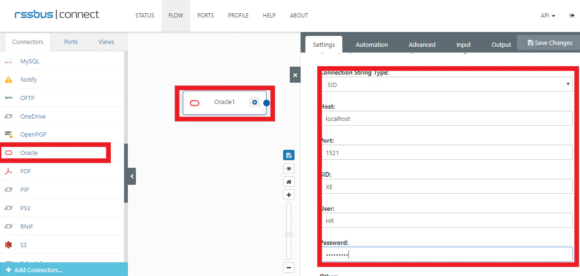
Task: Open the ABOUT menu item
Action: (299, 16)
